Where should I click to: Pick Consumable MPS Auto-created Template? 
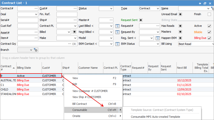coord(156,117)
